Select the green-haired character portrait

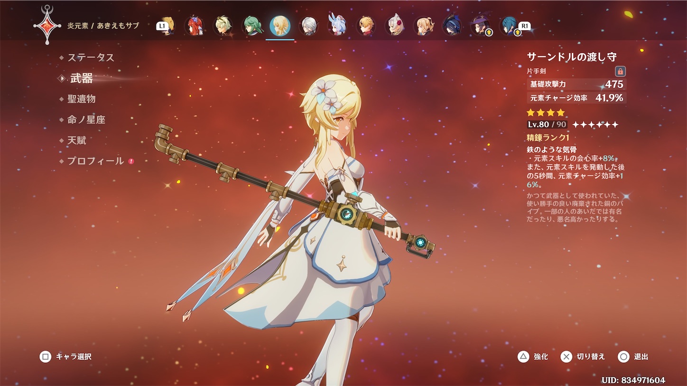[x=251, y=26]
